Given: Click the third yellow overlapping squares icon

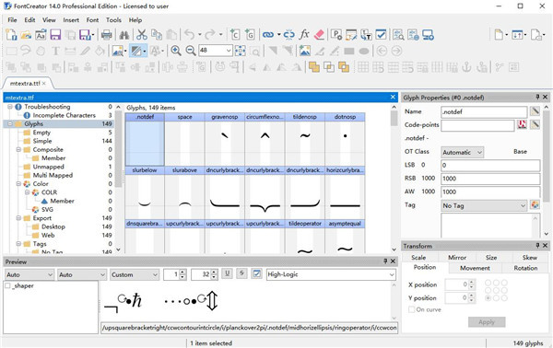Looking at the screenshot, I should tap(344, 67).
